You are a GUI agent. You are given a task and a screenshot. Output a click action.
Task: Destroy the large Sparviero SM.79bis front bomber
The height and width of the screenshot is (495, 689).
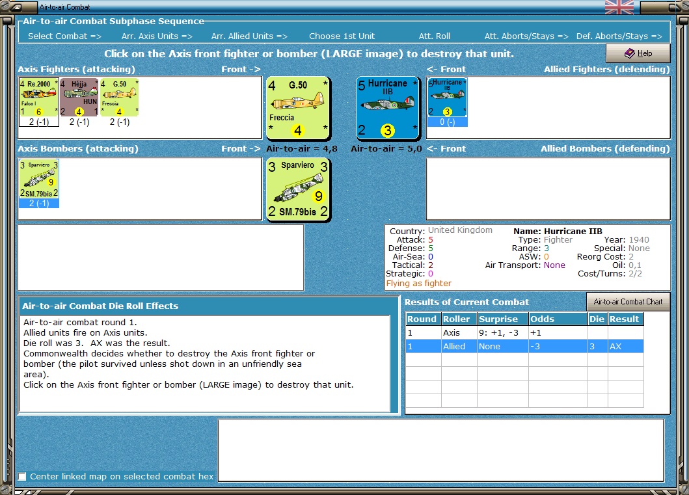299,189
